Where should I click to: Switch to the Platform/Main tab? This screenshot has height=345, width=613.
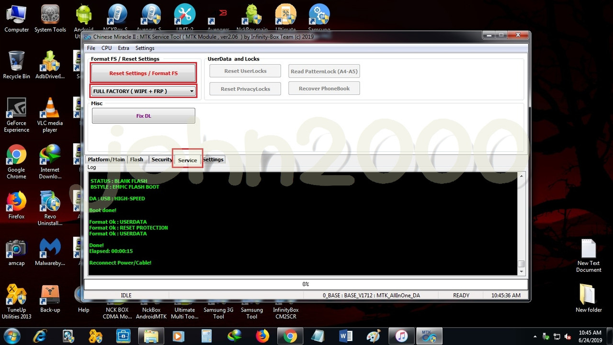[106, 160]
